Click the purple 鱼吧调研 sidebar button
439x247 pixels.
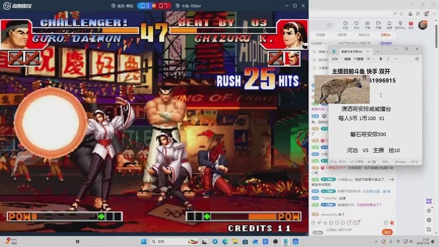tap(429, 201)
